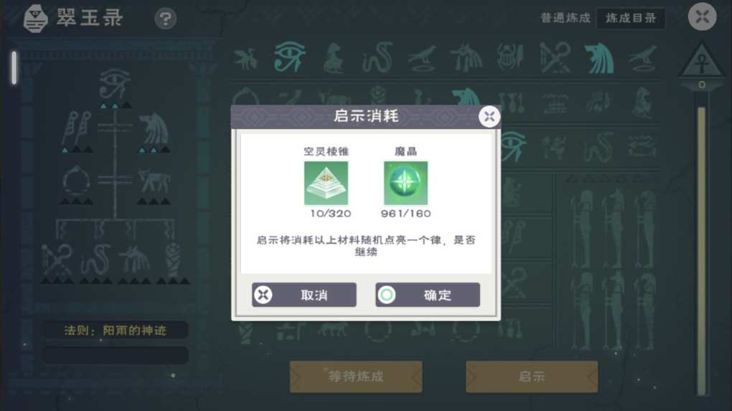732x411 pixels.
Task: Select the 空灵棱锥 pyramid item icon
Action: (x=326, y=183)
